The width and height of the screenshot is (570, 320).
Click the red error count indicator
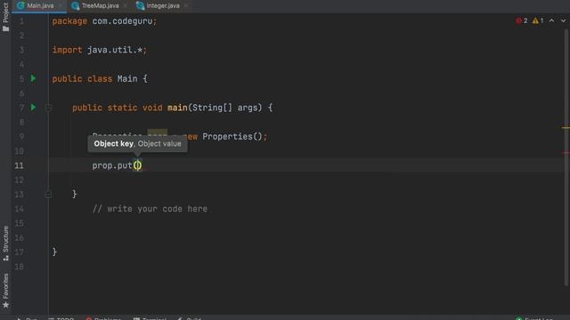[522, 20]
